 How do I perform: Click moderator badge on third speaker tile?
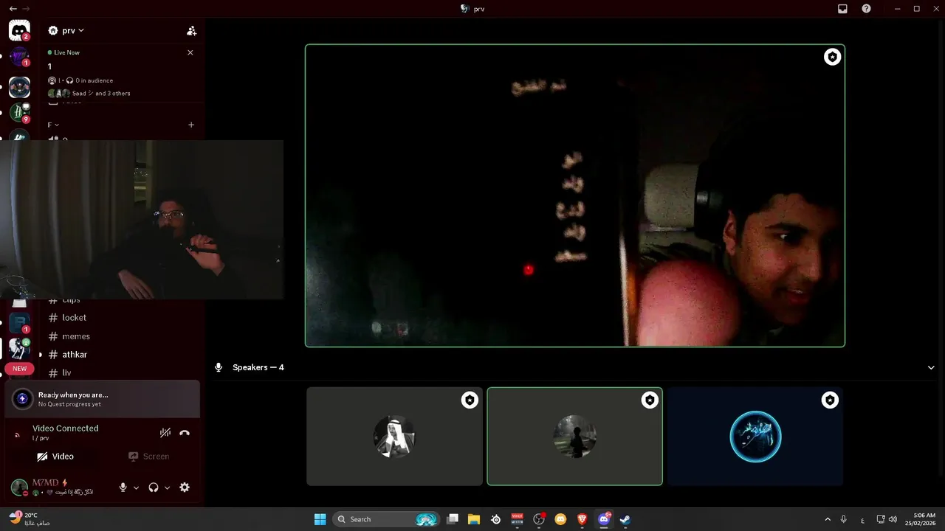tap(830, 400)
